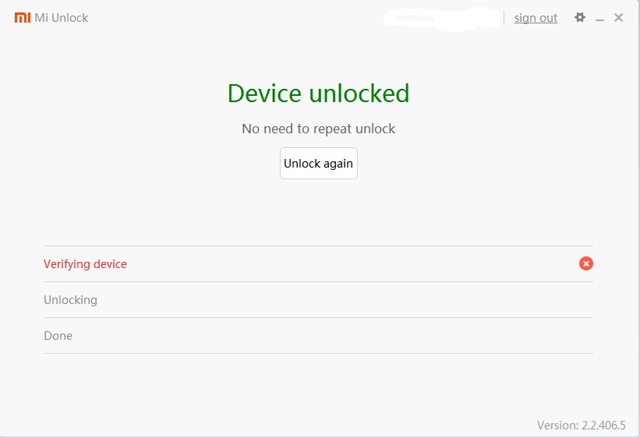Click the vertical separator before sign out
Viewport: 640px width, 438px height.
[504, 18]
